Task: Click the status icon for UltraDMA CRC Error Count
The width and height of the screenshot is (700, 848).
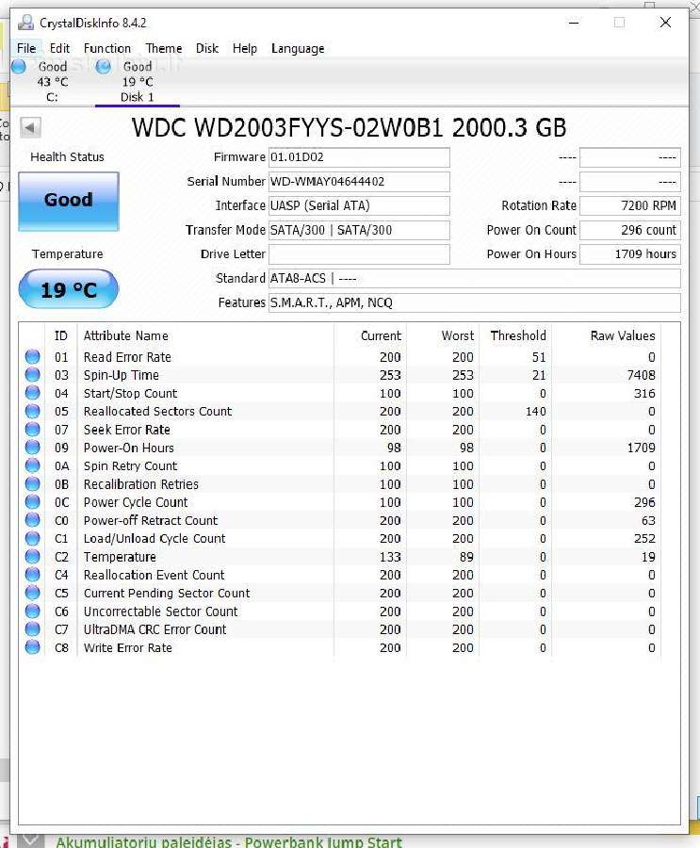Action: 32,629
